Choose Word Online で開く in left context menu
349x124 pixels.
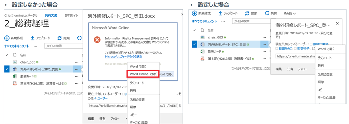[143, 74]
